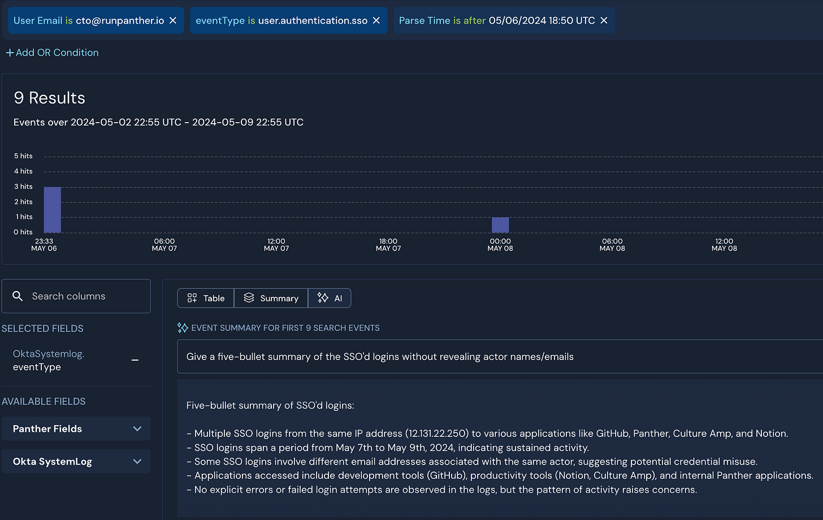Click the chevron beside Okta SystemLog

point(137,462)
